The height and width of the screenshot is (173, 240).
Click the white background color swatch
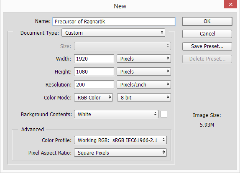(x=164, y=114)
